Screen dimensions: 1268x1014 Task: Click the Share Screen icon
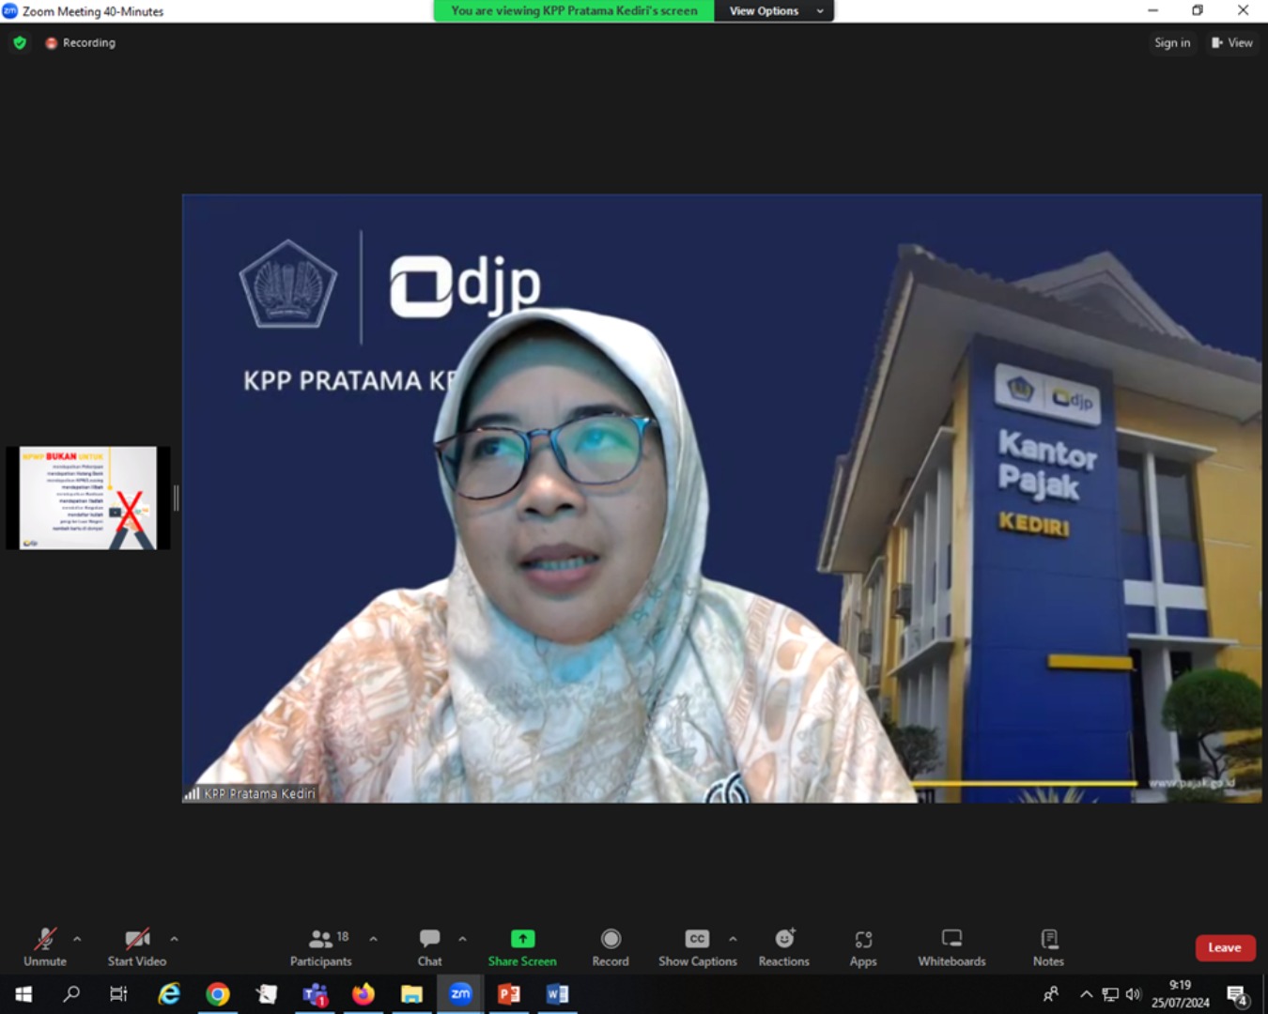(x=522, y=939)
